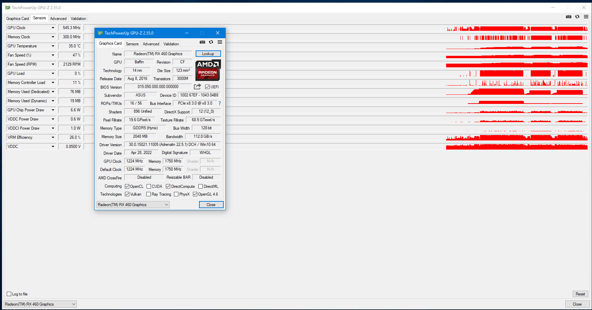Open GPU selector dropdown at Sensors window bottom
The image size is (592, 310).
click(x=40, y=304)
